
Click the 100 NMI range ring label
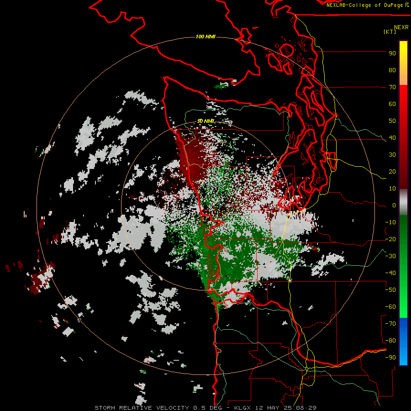205,37
